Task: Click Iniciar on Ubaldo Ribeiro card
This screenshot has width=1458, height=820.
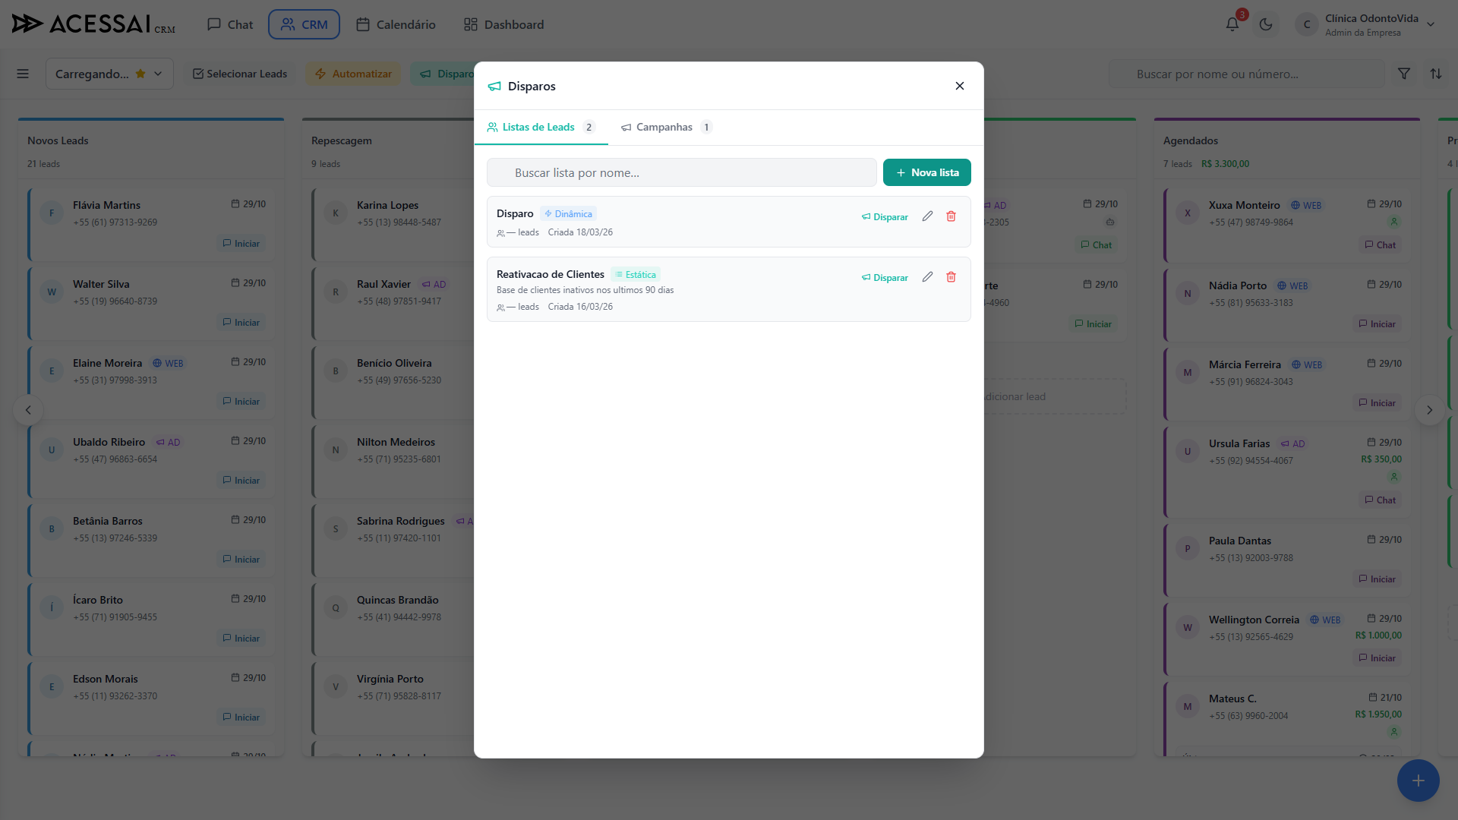Action: click(x=241, y=481)
